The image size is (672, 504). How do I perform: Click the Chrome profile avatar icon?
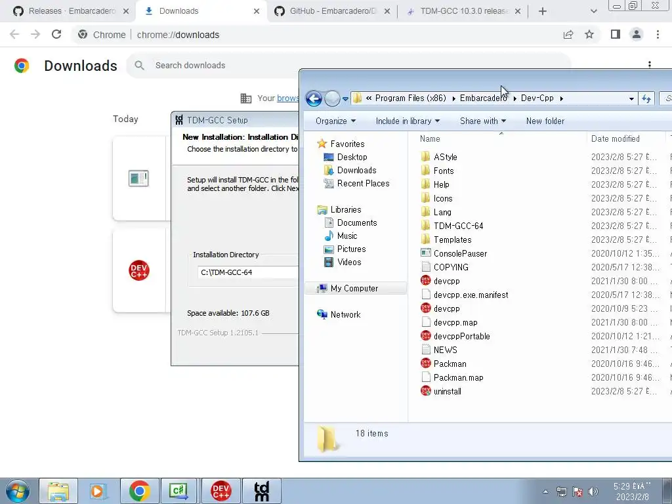pyautogui.click(x=637, y=35)
